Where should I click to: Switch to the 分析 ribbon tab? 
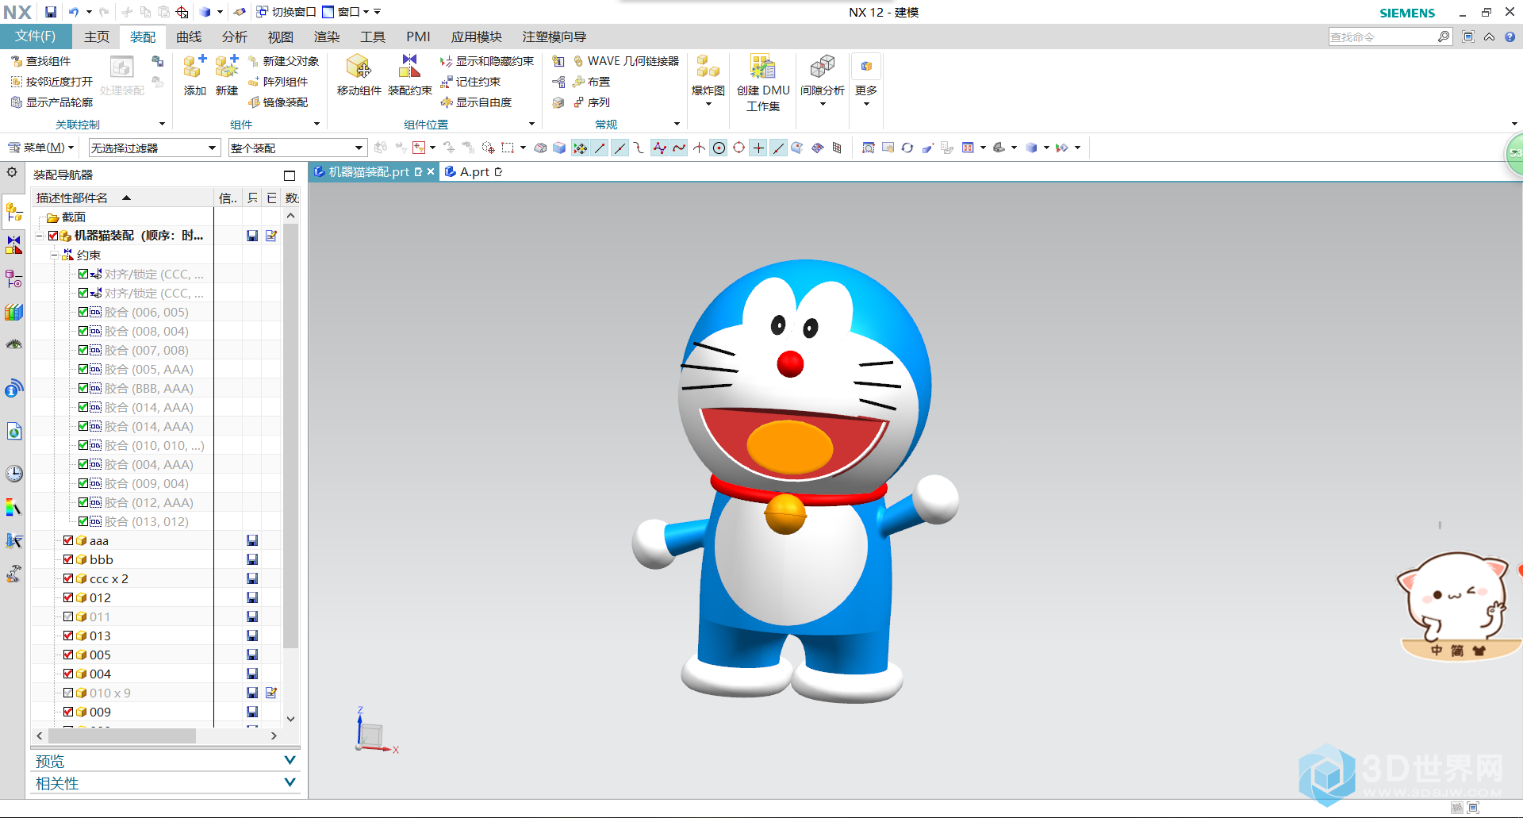[x=235, y=36]
